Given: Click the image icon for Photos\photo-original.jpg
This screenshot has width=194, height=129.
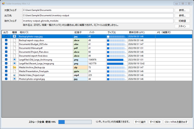Looking at the screenshot, I should [14, 79].
